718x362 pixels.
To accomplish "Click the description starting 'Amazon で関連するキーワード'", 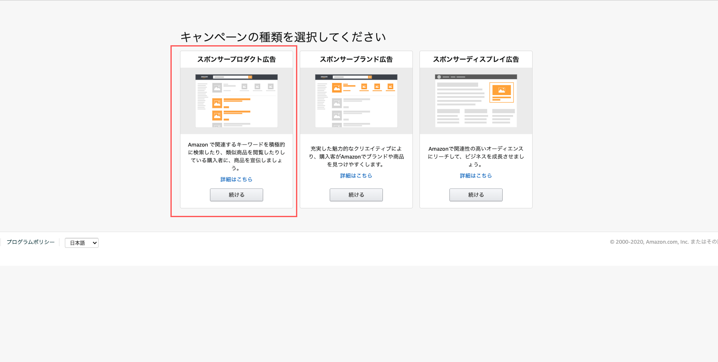I will [237, 156].
